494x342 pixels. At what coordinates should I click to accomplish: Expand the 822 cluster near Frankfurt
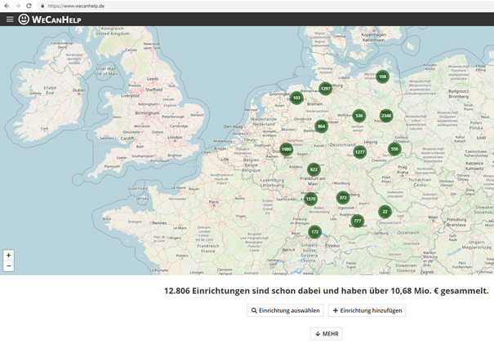click(x=314, y=169)
